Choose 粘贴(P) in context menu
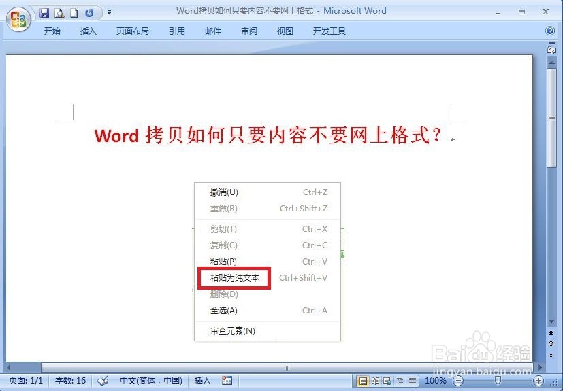 point(268,262)
